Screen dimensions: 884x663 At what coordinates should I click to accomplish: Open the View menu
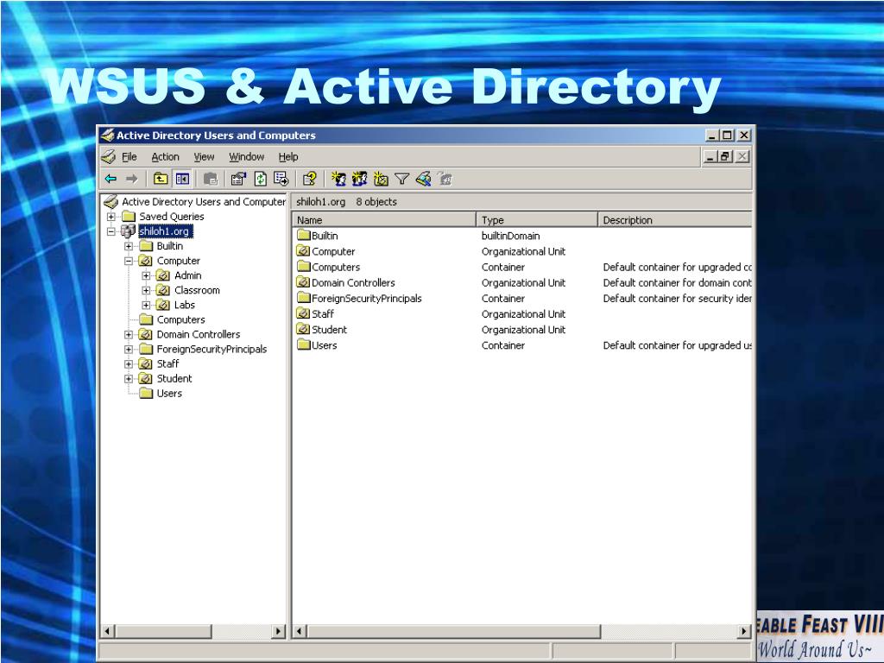point(204,157)
